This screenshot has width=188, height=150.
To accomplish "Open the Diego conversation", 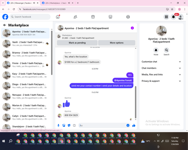I will [x=25, y=86].
